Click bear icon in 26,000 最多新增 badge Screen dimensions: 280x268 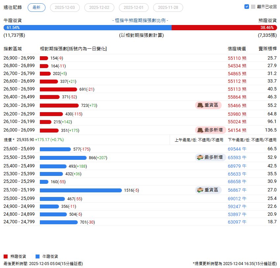(x=200, y=130)
